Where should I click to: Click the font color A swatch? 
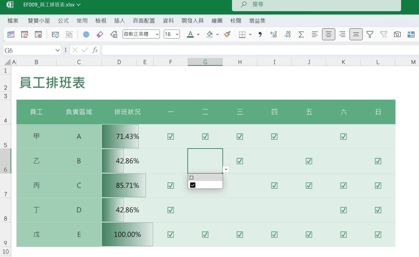pos(190,34)
